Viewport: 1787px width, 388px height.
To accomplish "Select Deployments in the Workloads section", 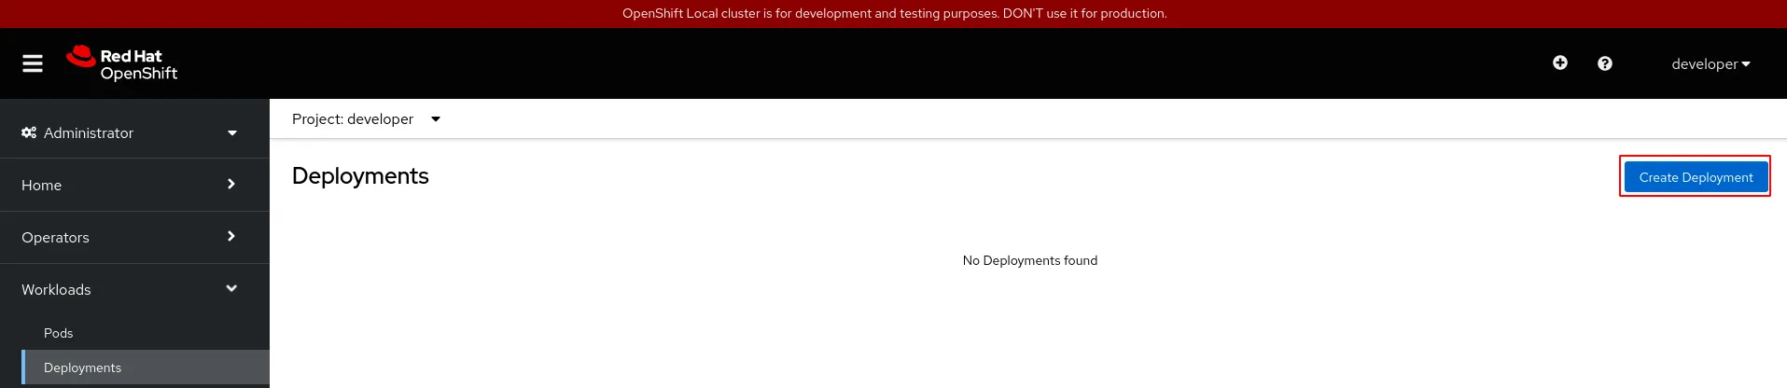I will [x=82, y=367].
